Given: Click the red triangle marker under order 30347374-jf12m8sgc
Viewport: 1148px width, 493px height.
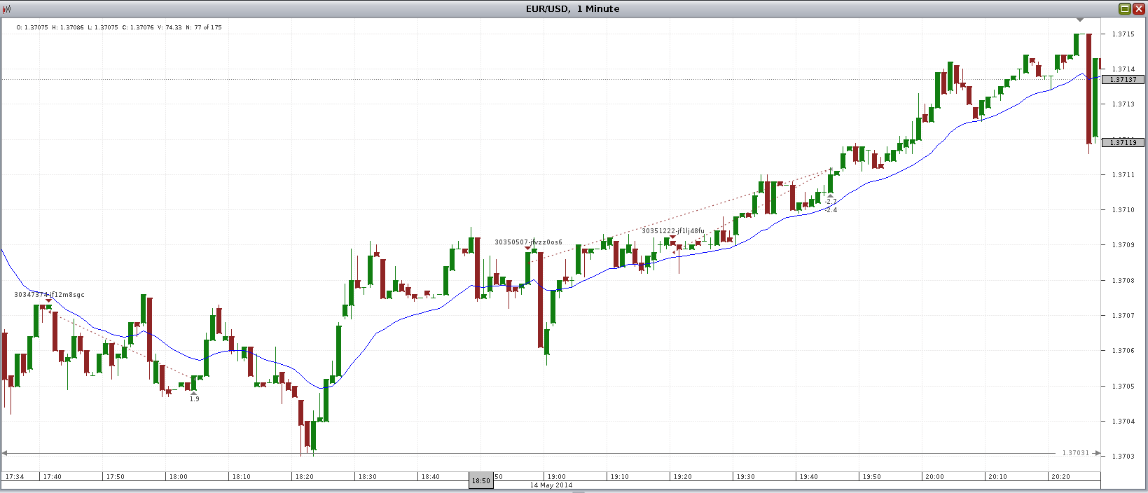Looking at the screenshot, I should pos(48,301).
